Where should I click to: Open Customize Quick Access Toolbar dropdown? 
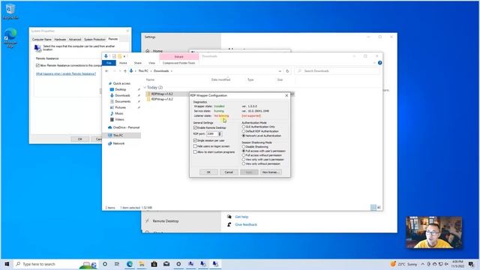click(124, 56)
